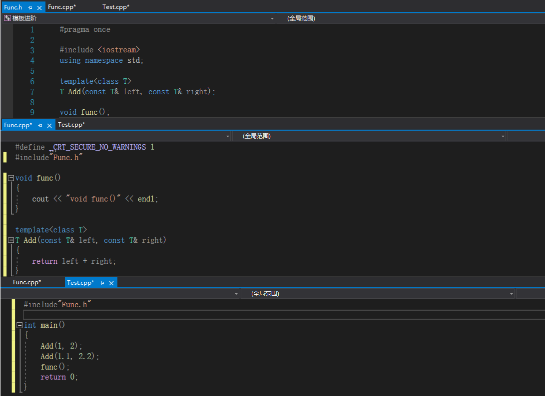Click the Add declaration on line 7 of Func.h
Image resolution: width=545 pixels, height=396 pixels.
pos(137,92)
